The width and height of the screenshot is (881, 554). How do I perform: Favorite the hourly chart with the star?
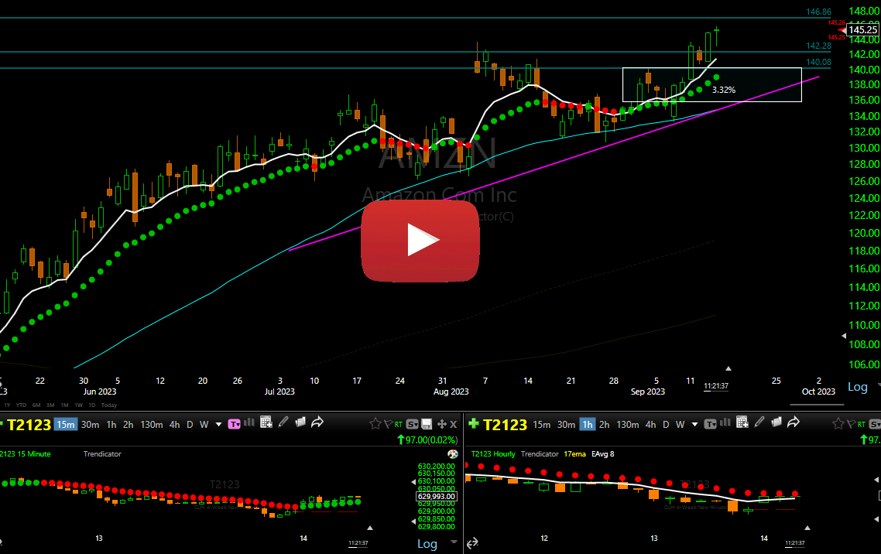click(838, 424)
